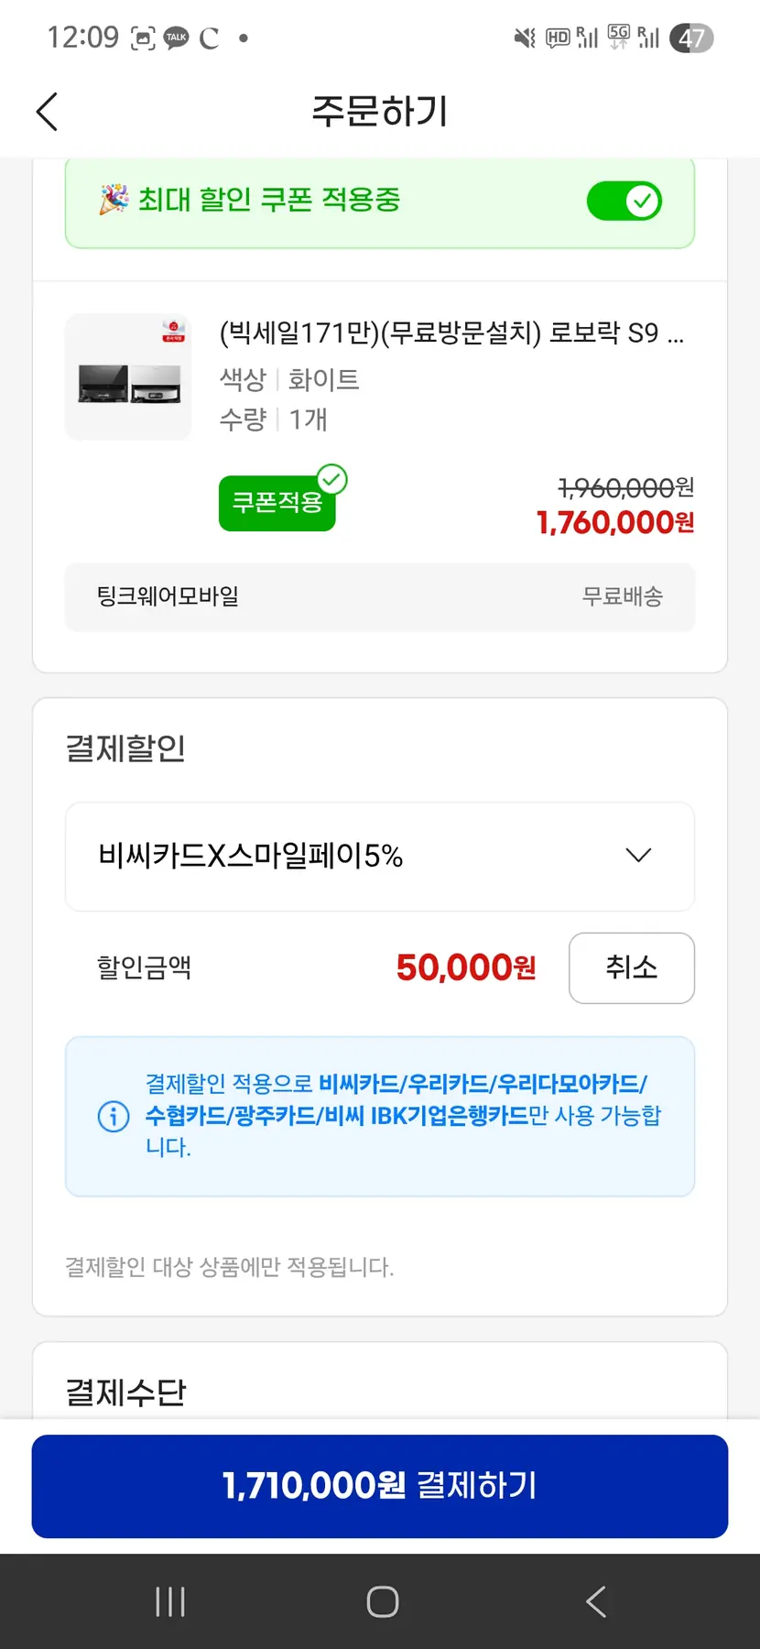760x1649 pixels.
Task: Tap the coupon applied checkmark icon
Action: coord(331,479)
